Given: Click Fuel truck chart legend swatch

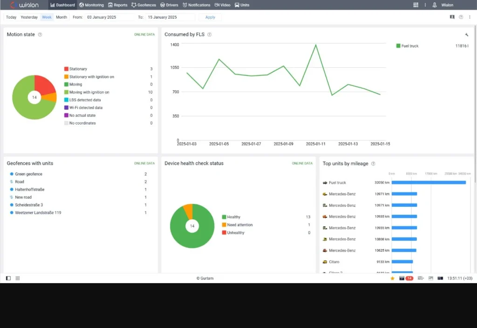Looking at the screenshot, I should 398,46.
